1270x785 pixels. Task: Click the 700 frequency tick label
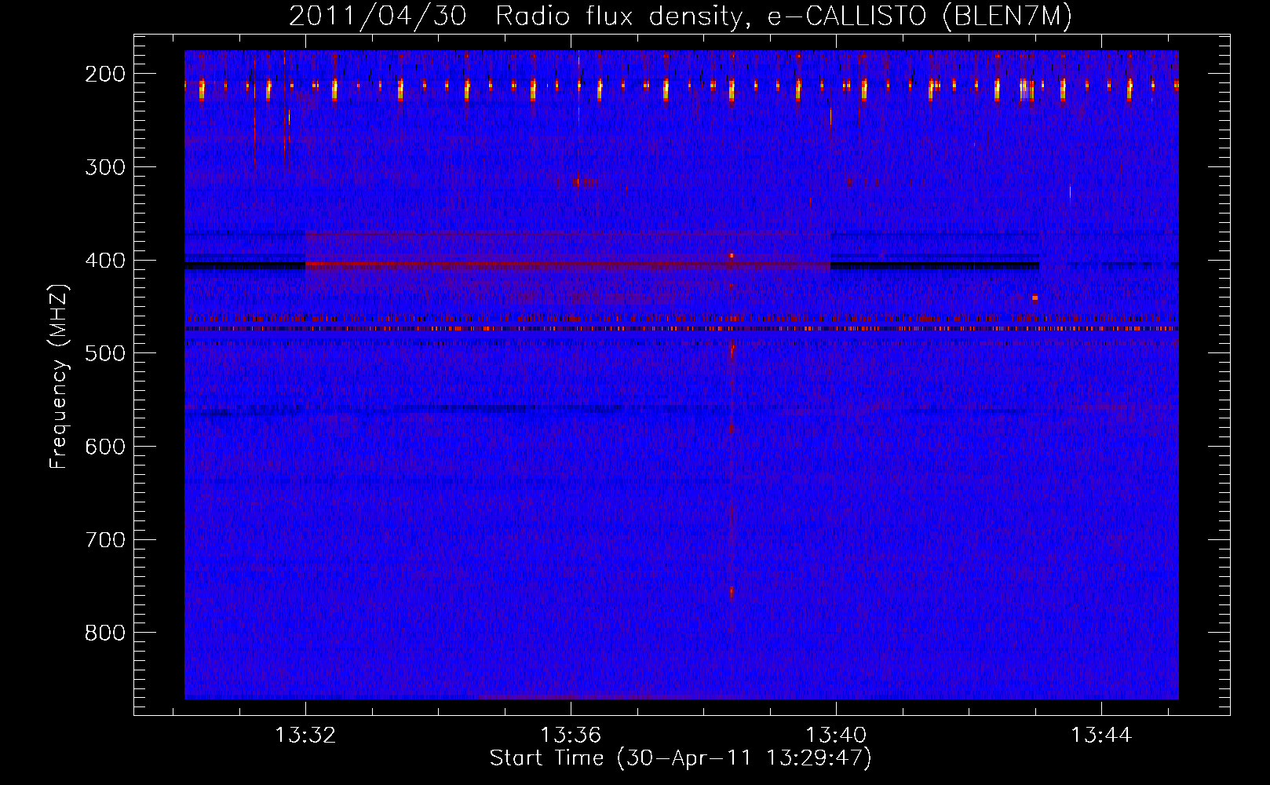click(104, 540)
